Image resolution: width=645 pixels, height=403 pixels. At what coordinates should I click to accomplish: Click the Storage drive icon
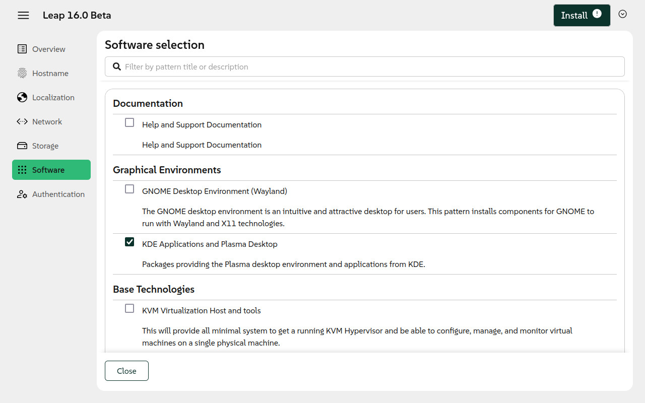(x=22, y=146)
